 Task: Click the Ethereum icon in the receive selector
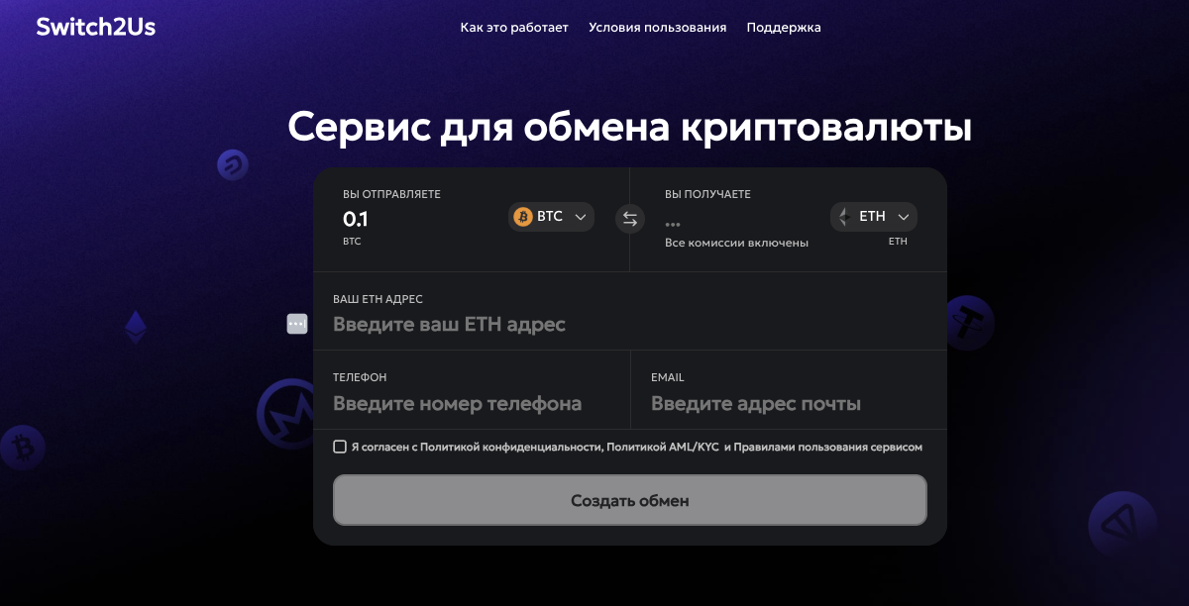pyautogui.click(x=845, y=217)
